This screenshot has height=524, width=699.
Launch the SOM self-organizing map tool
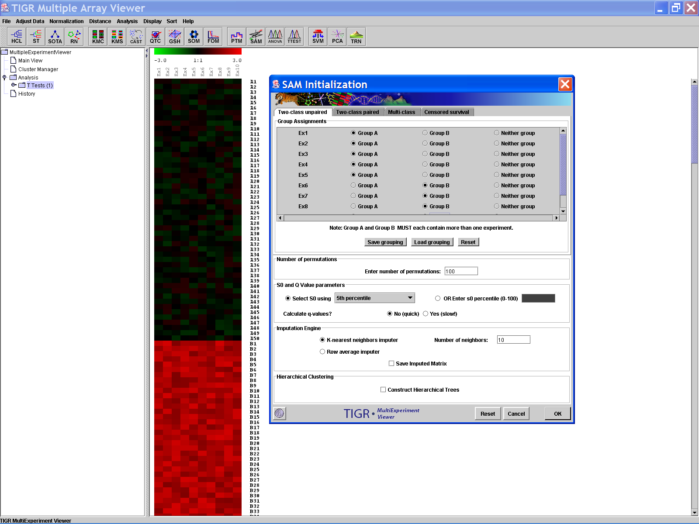[x=194, y=37]
